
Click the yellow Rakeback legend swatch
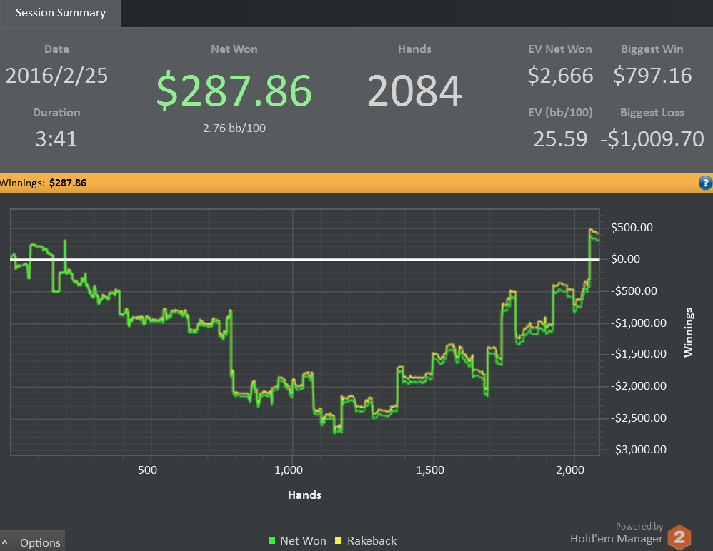[x=339, y=540]
